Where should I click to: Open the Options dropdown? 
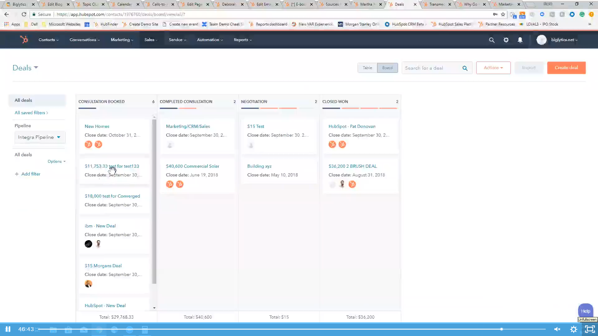pos(56,161)
